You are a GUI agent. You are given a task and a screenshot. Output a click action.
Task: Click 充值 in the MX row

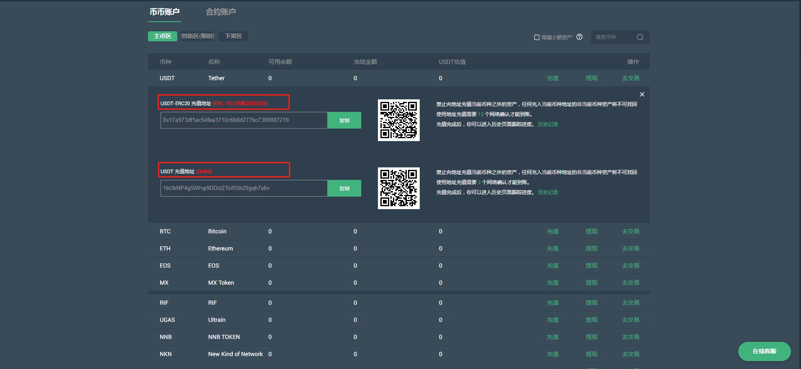pyautogui.click(x=553, y=283)
